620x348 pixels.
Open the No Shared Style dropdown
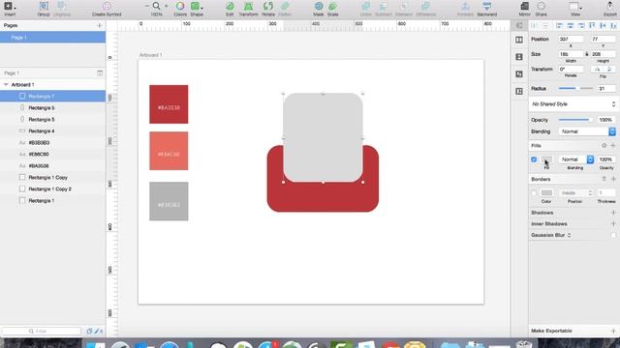573,104
